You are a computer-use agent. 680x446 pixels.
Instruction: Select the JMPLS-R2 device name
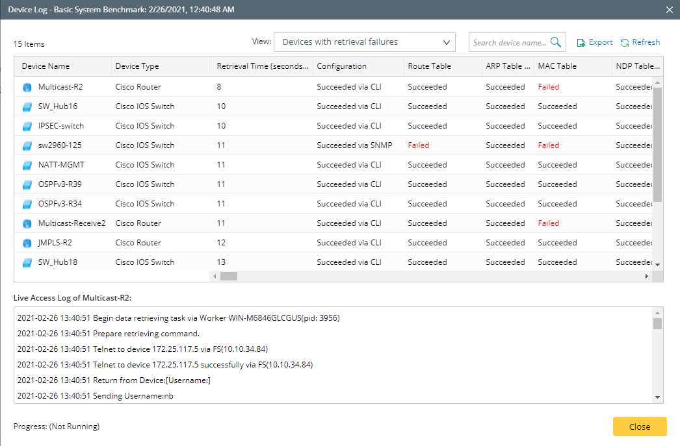click(55, 243)
